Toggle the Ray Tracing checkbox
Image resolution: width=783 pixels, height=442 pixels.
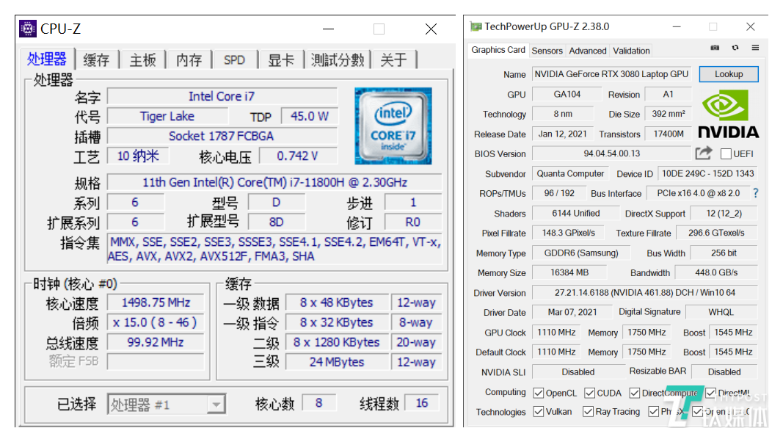point(589,412)
